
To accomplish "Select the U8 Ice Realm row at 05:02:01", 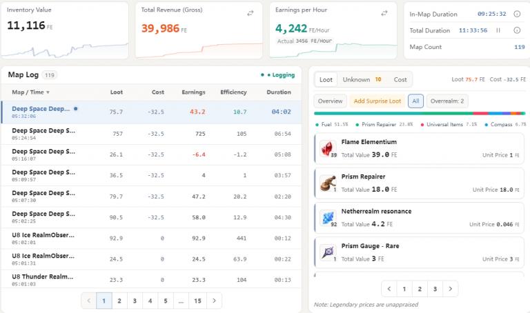I will 152,239.
